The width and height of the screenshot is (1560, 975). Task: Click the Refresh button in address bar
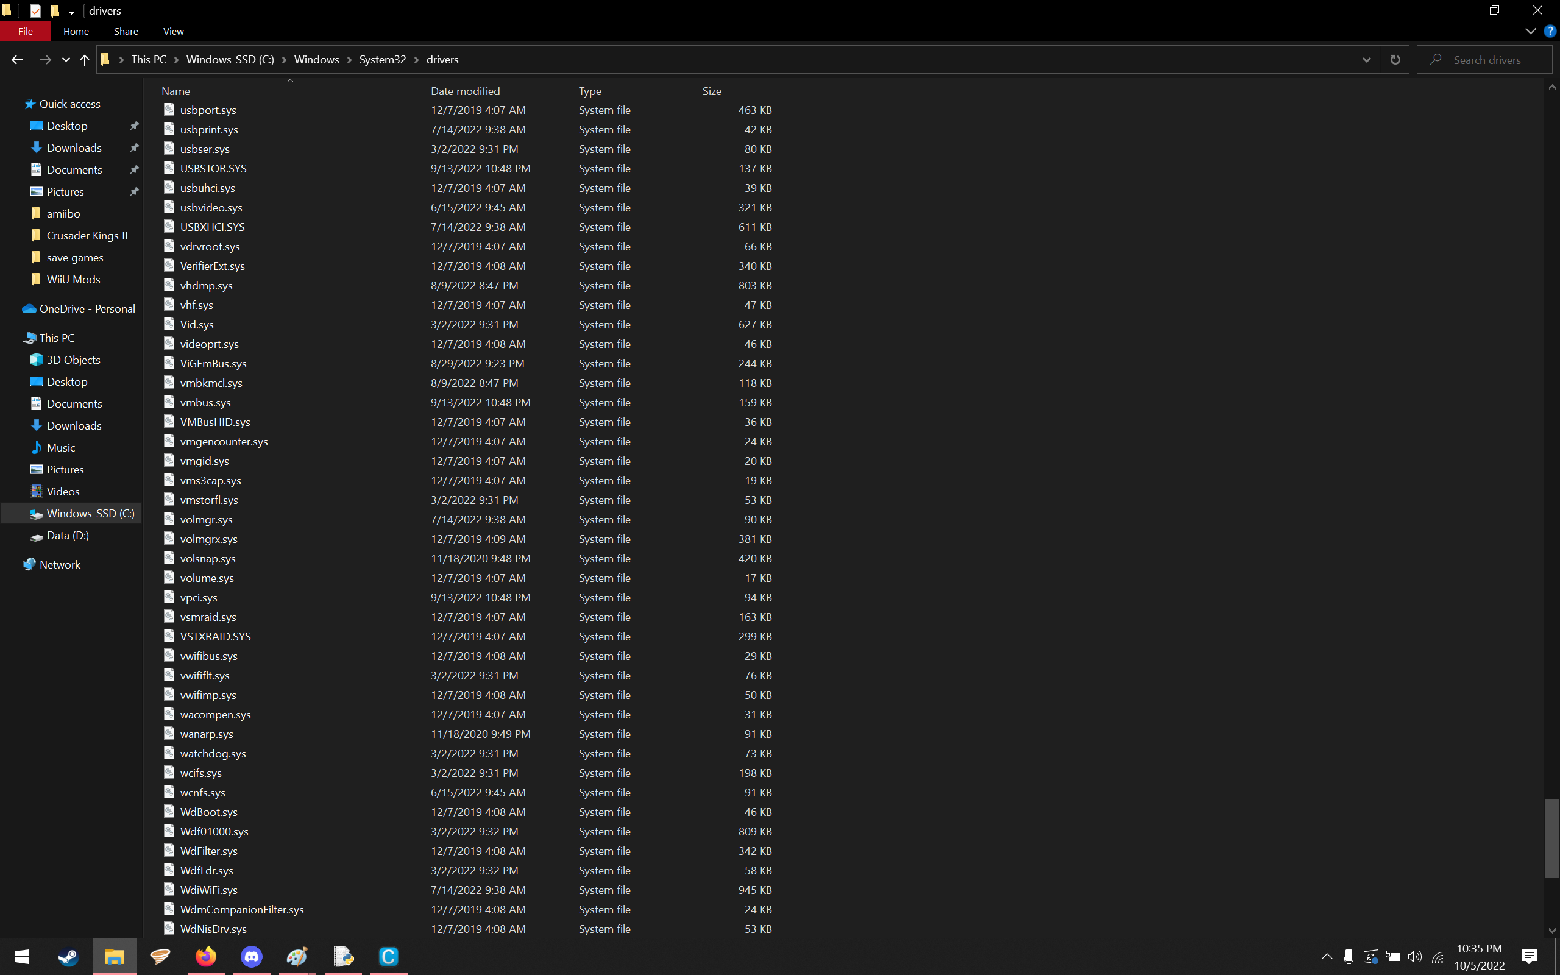[x=1395, y=59]
